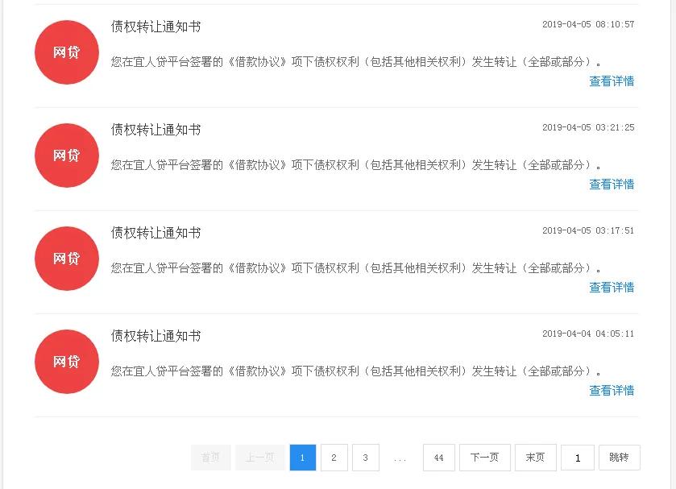Open 查看详情 for the second notification

[x=610, y=184]
